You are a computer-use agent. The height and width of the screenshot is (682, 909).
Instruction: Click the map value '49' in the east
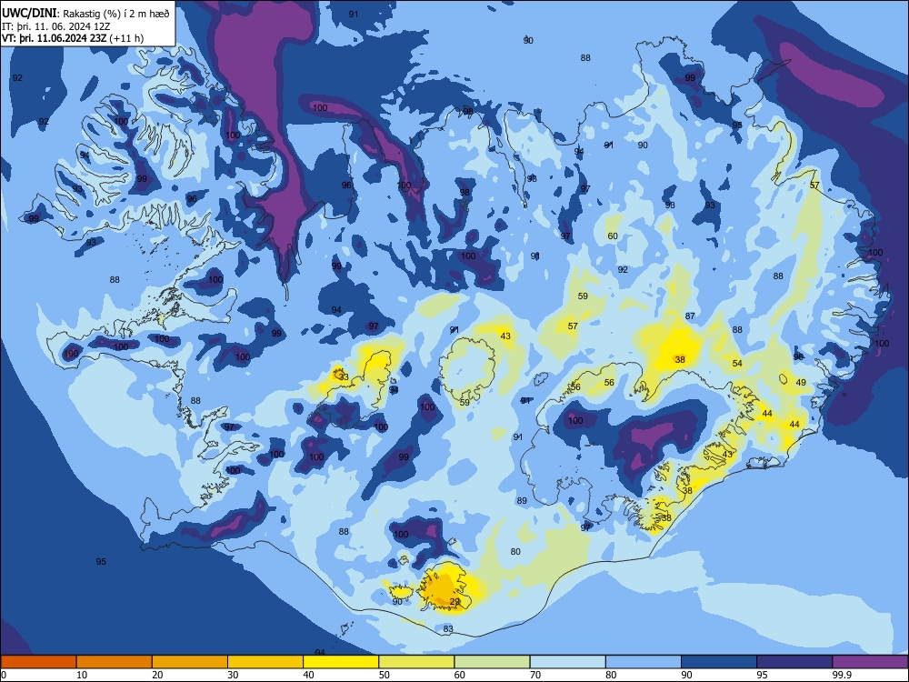point(801,383)
